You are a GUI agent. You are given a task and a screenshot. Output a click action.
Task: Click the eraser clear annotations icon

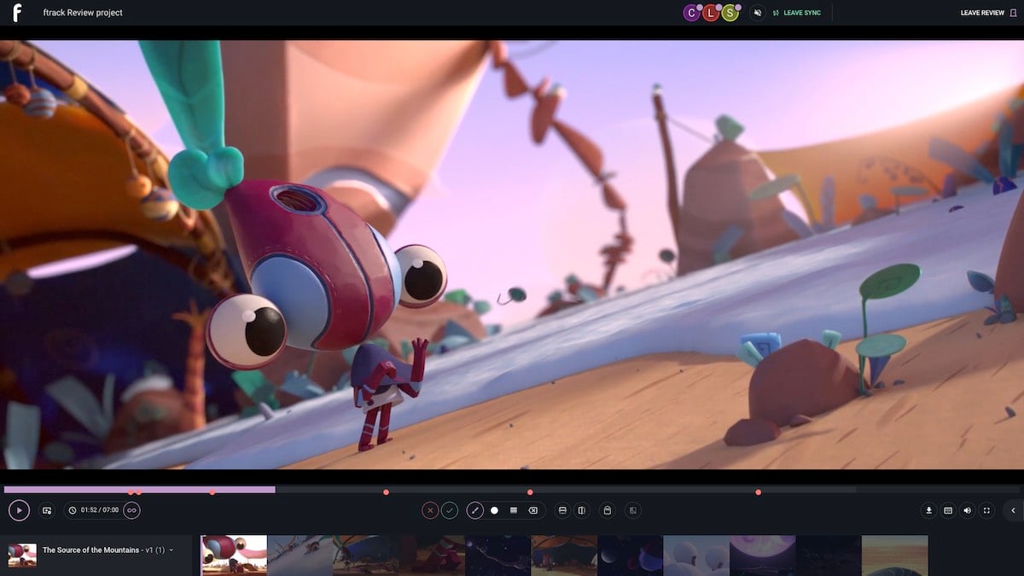click(533, 510)
